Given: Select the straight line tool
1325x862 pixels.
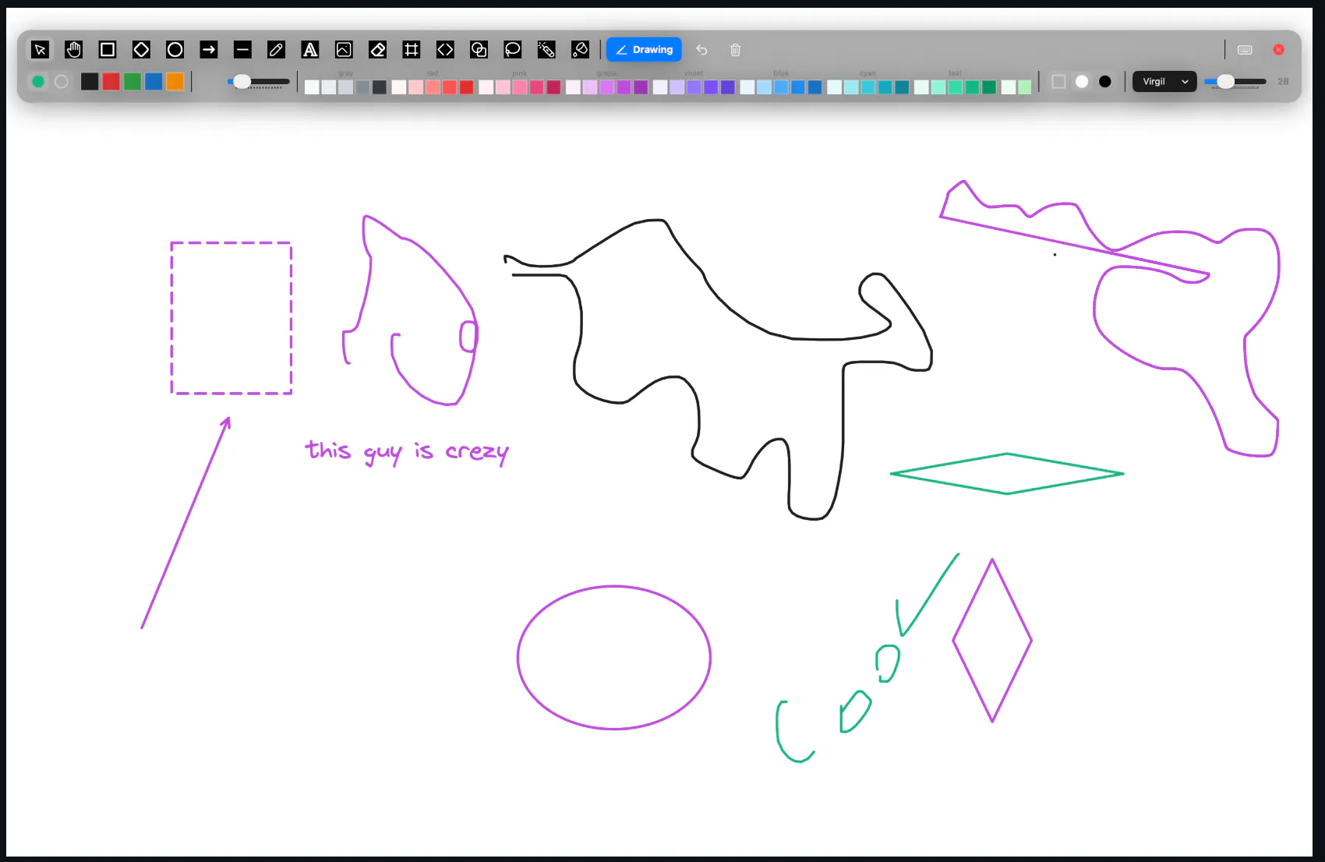Looking at the screenshot, I should [242, 50].
